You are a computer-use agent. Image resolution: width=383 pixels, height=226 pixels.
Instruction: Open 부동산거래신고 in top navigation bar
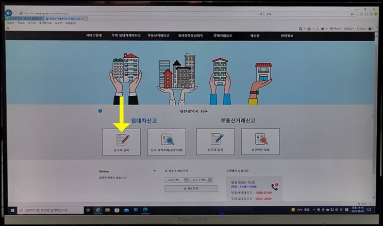pyautogui.click(x=158, y=36)
